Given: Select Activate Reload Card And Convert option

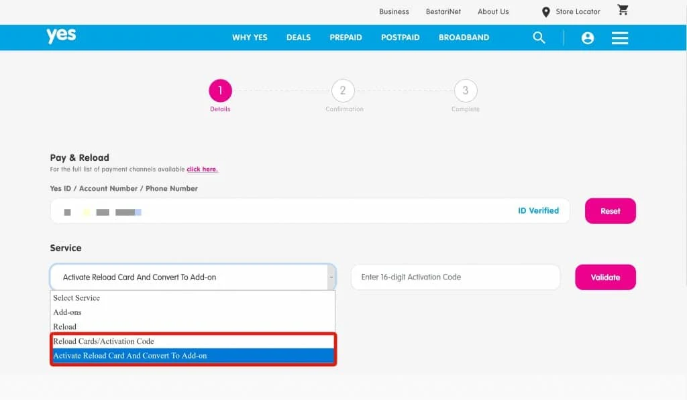Looking at the screenshot, I should [130, 356].
